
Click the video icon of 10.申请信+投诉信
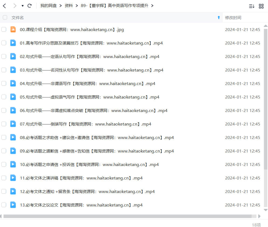[13, 164]
